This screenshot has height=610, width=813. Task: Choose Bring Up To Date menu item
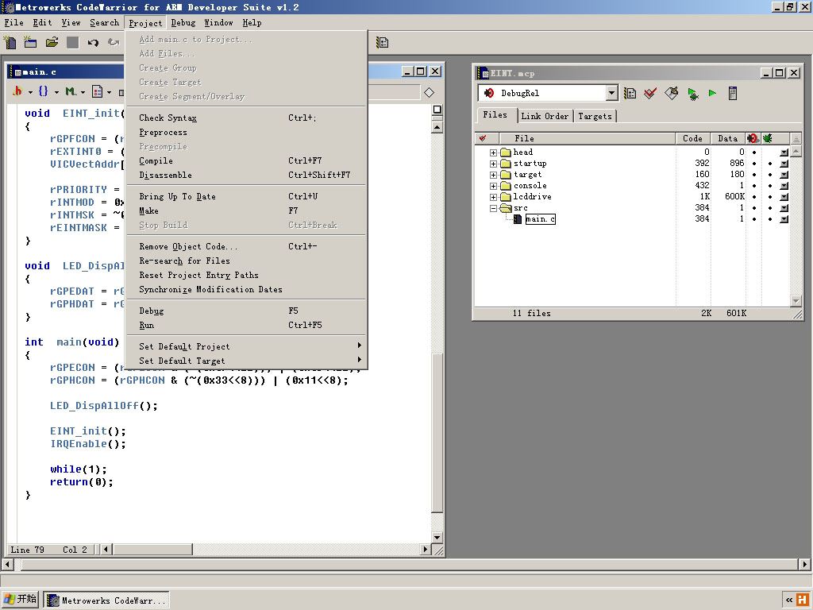tap(247, 197)
